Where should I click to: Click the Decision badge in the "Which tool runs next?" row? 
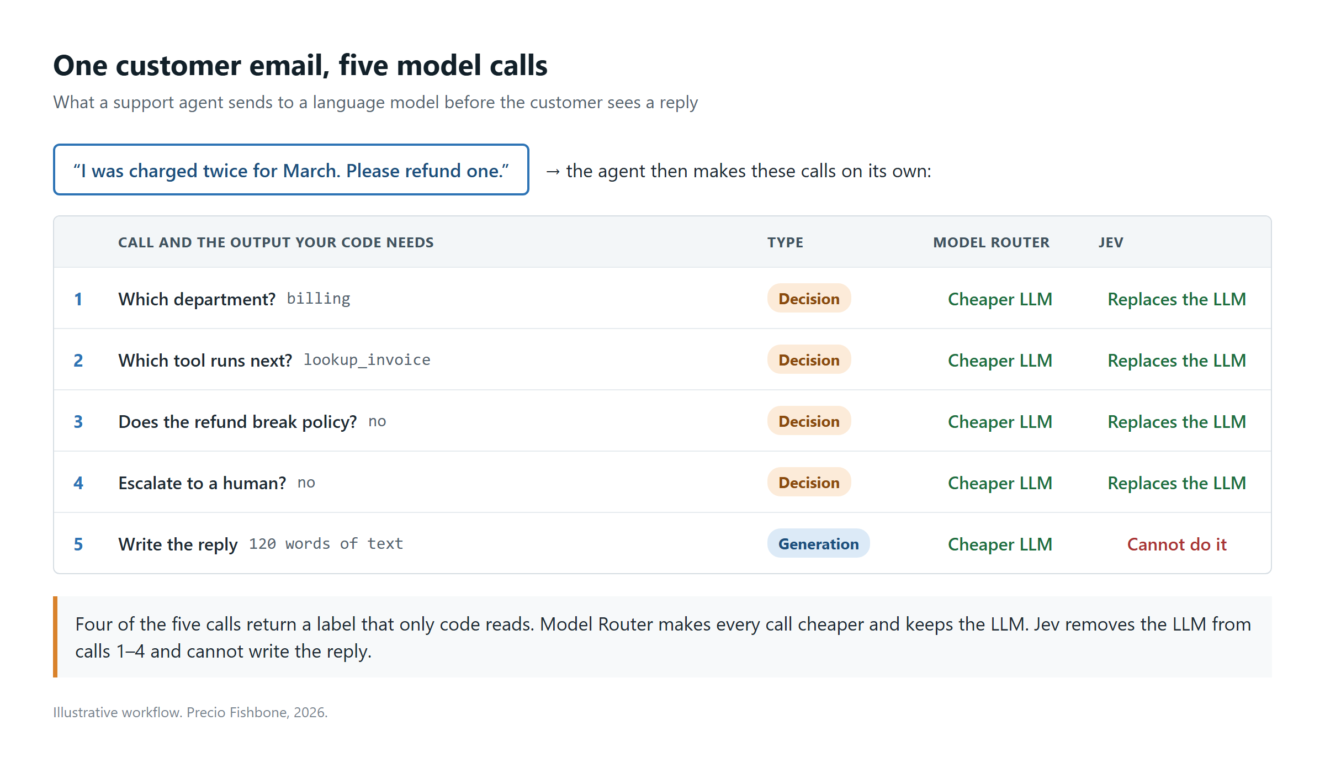pos(809,360)
